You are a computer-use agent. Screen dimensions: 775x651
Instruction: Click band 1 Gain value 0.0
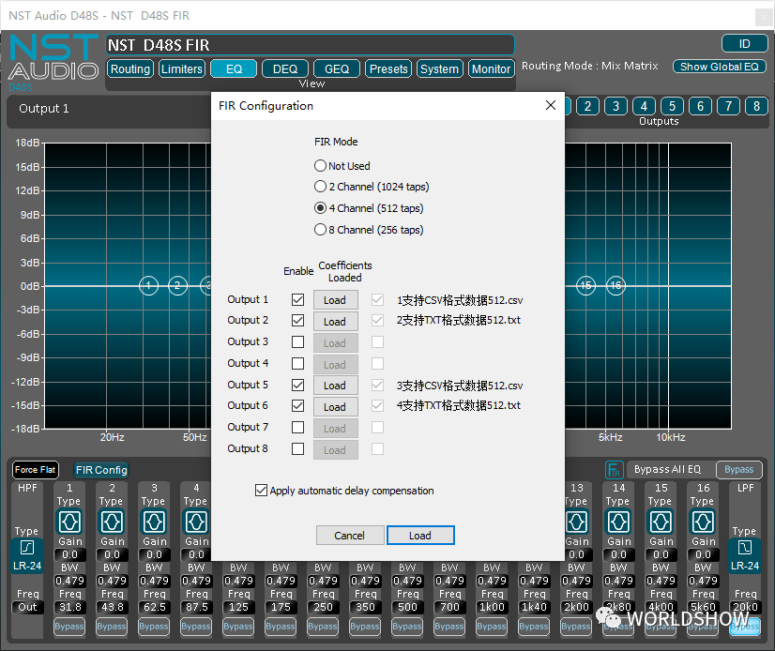coord(69,554)
